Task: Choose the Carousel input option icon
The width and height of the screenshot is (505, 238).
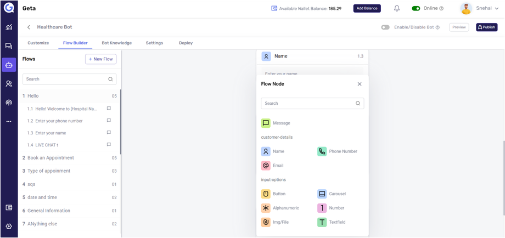Action: point(322,194)
